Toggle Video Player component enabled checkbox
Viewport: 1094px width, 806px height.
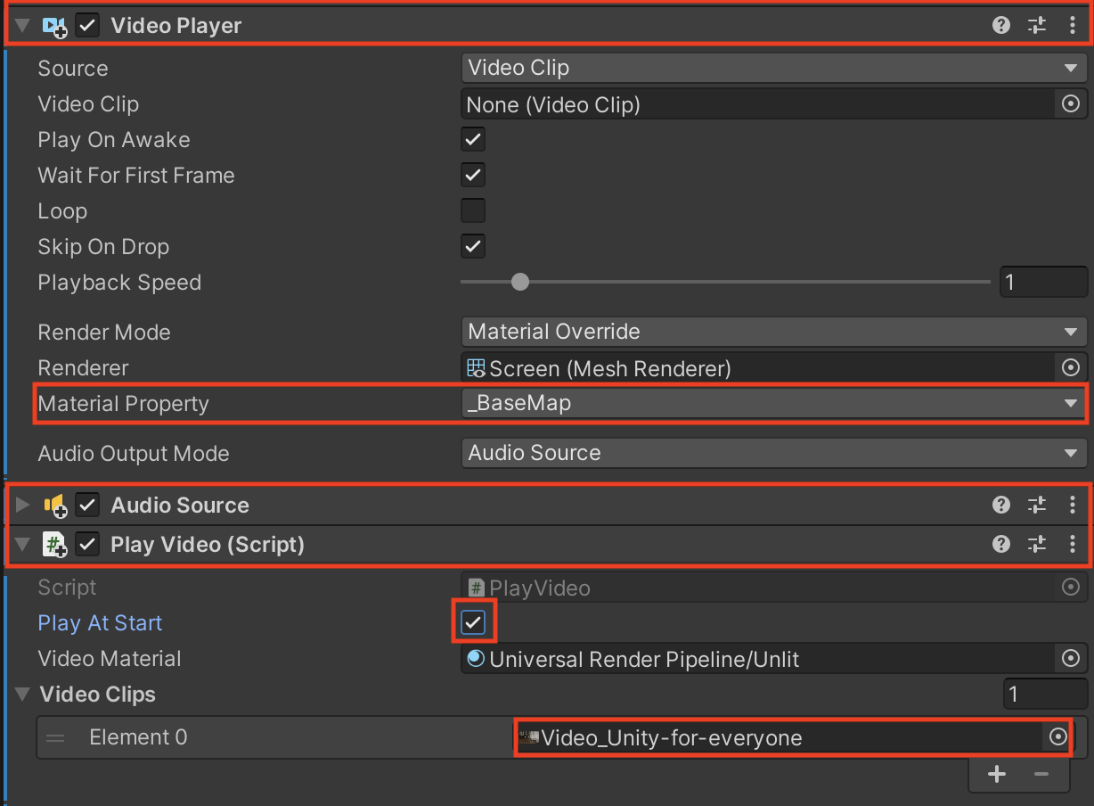point(87,26)
